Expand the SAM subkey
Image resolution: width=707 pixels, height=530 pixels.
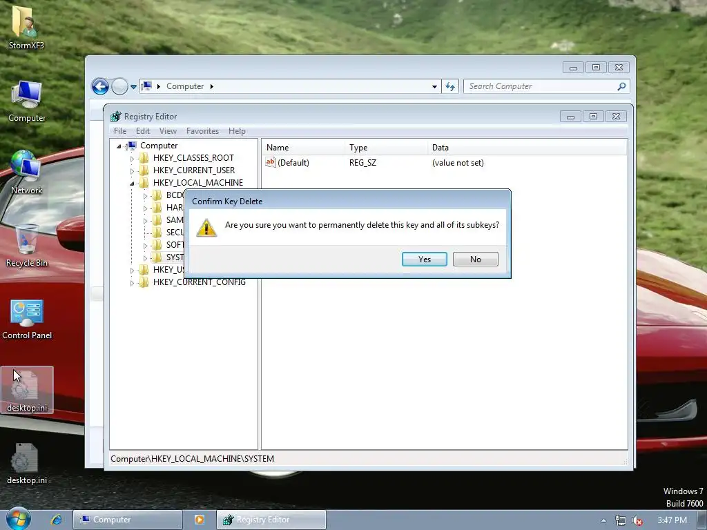pyautogui.click(x=145, y=221)
